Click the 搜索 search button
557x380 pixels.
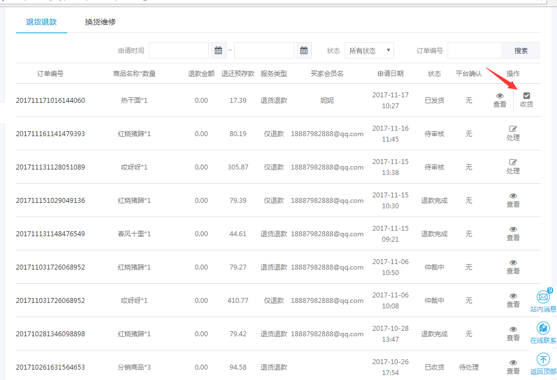521,51
